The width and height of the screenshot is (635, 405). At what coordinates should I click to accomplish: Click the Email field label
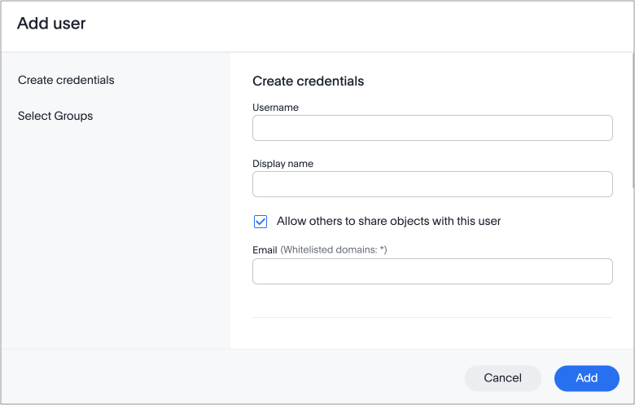pyautogui.click(x=265, y=249)
